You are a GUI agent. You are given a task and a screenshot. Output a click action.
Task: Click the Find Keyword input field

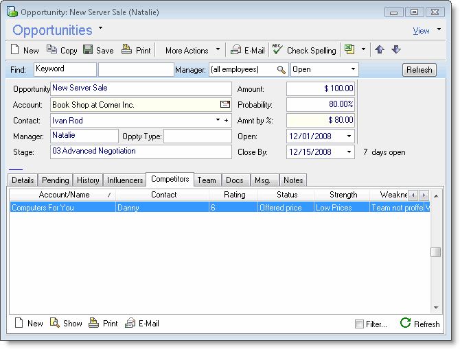[x=65, y=69]
